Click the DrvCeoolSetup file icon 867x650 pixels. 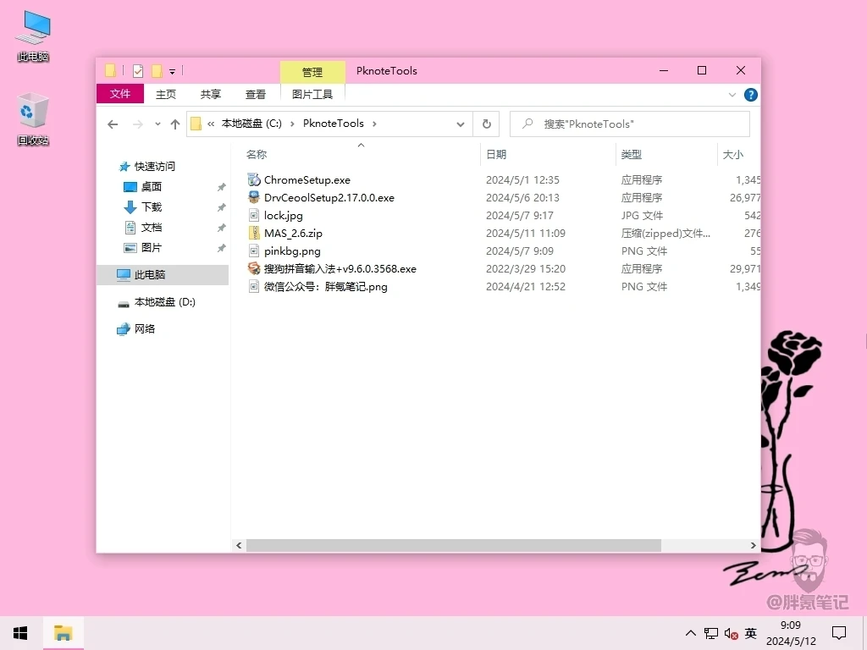[254, 197]
